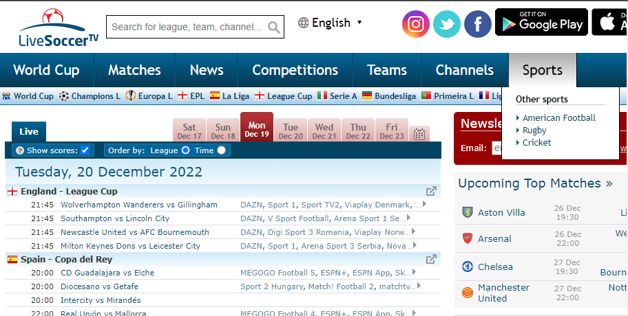Switch to the Sat Dec 17 tab
628x316 pixels.
[x=189, y=131]
